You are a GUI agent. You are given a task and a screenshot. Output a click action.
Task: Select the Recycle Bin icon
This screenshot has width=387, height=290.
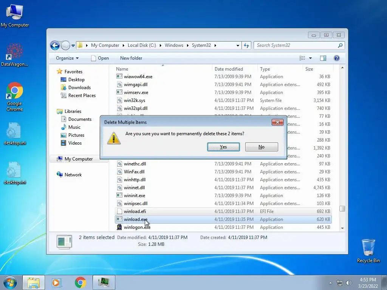(368, 251)
